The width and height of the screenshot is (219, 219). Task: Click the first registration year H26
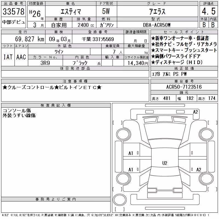click(35, 13)
